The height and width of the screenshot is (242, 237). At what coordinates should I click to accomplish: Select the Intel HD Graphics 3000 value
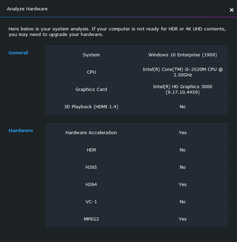(182, 89)
